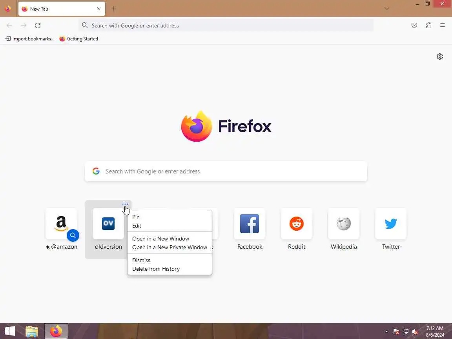Click the muted volume tray icon
452x339 pixels.
click(415, 332)
